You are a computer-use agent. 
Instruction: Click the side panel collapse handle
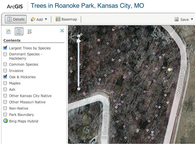tap(67, 110)
